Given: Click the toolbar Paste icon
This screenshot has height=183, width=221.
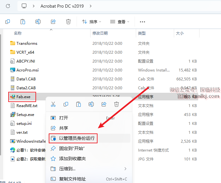Looking at the screenshot, I should (x=23, y=22).
